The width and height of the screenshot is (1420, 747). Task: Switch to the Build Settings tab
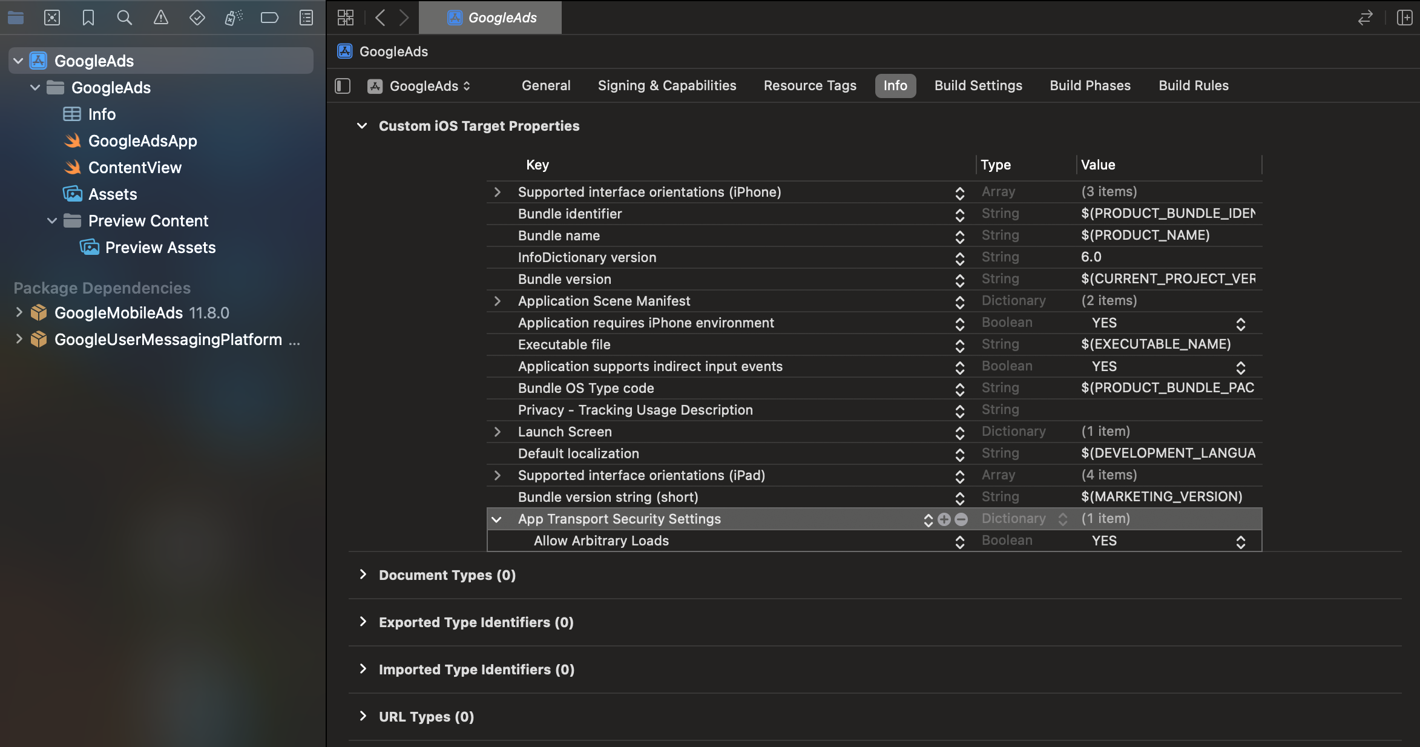978,86
